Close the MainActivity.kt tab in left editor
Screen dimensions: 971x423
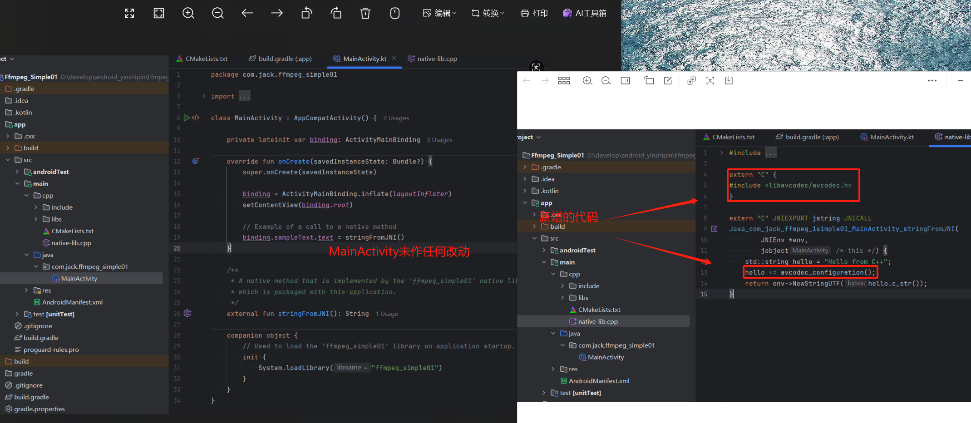coord(394,58)
